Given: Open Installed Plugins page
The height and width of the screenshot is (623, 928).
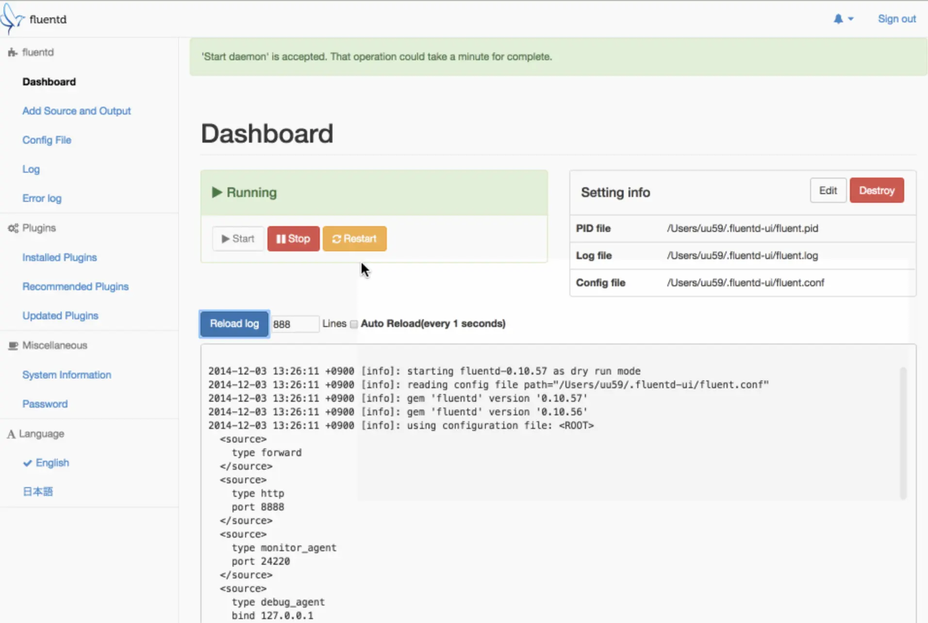Looking at the screenshot, I should pyautogui.click(x=59, y=257).
